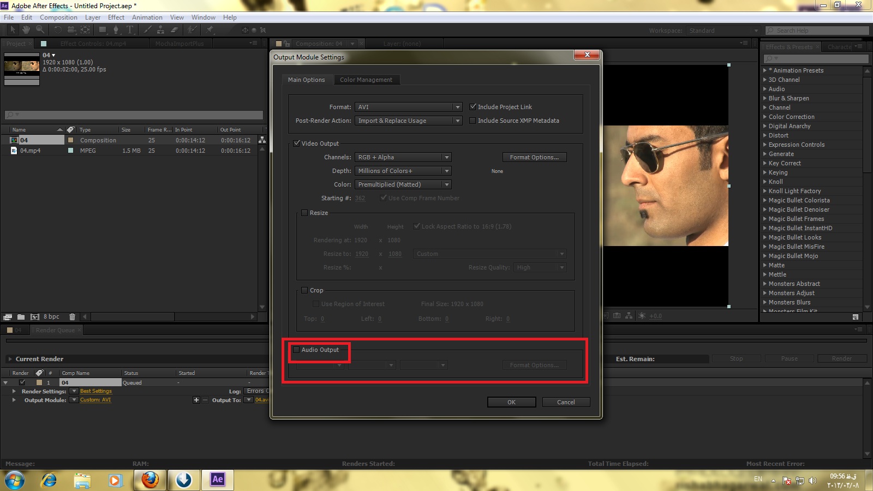Click the Windows Start button

pyautogui.click(x=14, y=480)
